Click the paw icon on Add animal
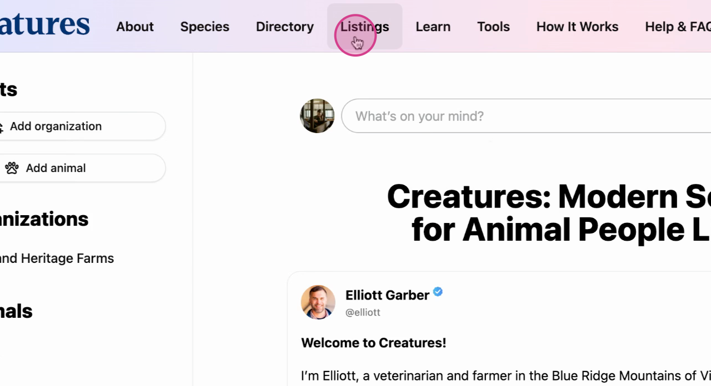711x386 pixels. tap(12, 168)
